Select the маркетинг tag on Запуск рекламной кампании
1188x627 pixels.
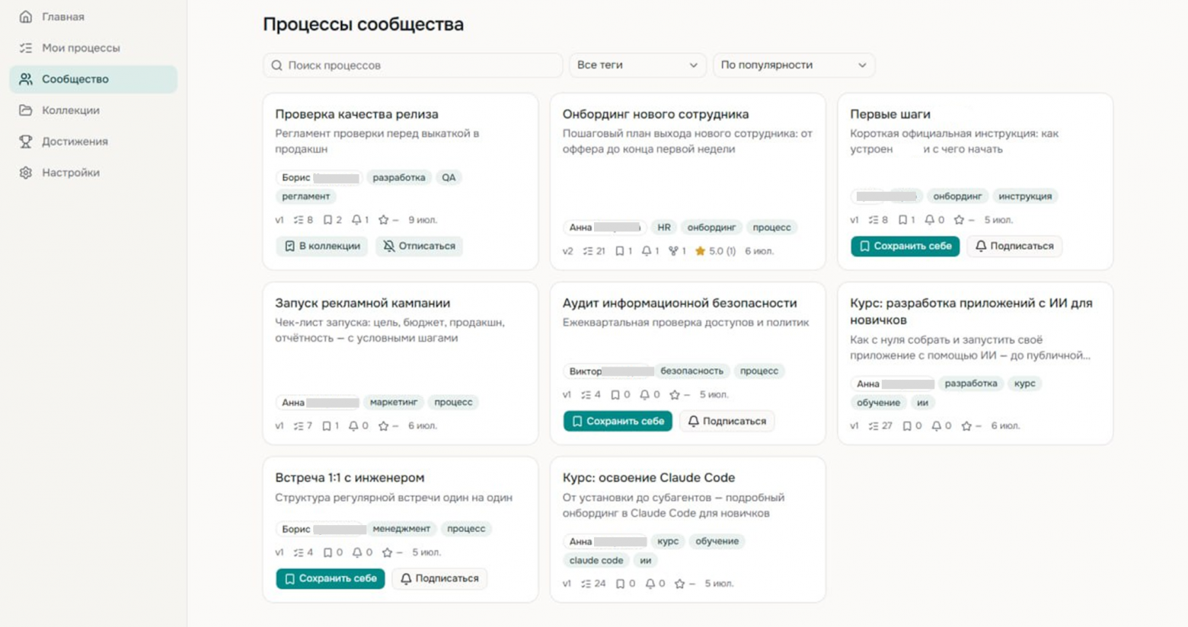tap(394, 402)
